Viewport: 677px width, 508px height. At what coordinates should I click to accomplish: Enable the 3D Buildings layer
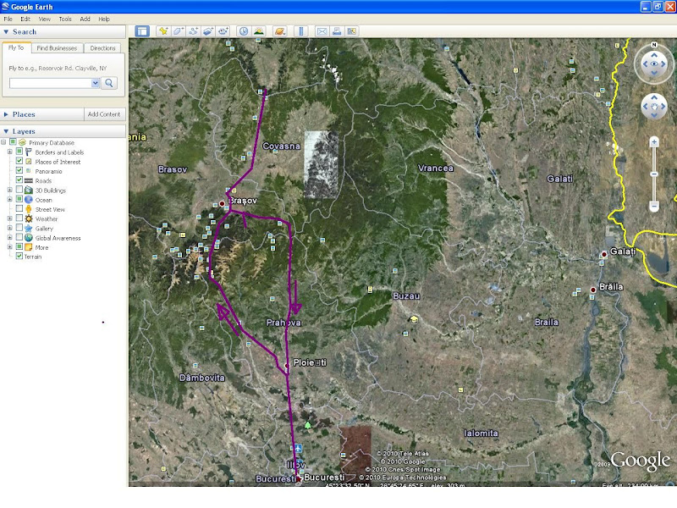19,190
